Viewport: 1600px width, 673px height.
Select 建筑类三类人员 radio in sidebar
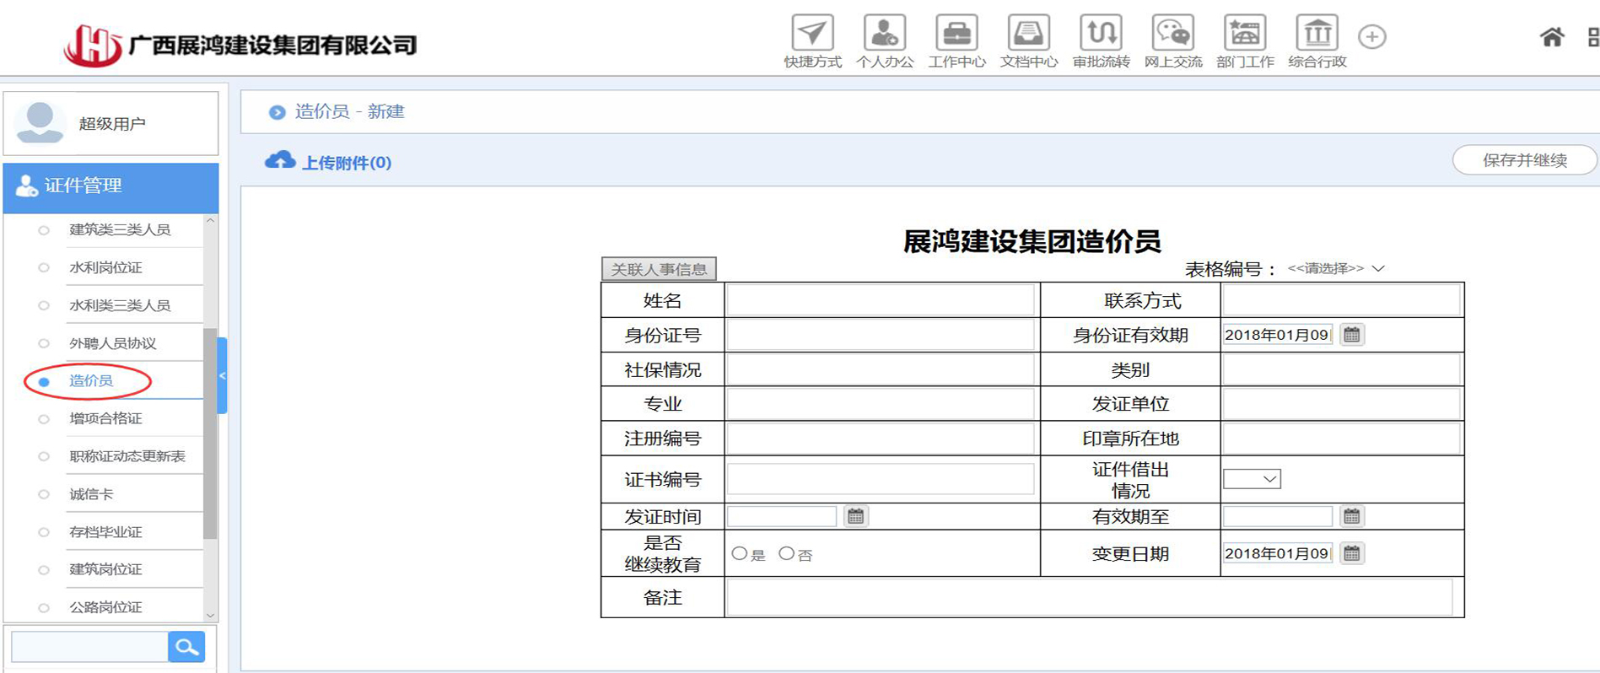pyautogui.click(x=44, y=230)
